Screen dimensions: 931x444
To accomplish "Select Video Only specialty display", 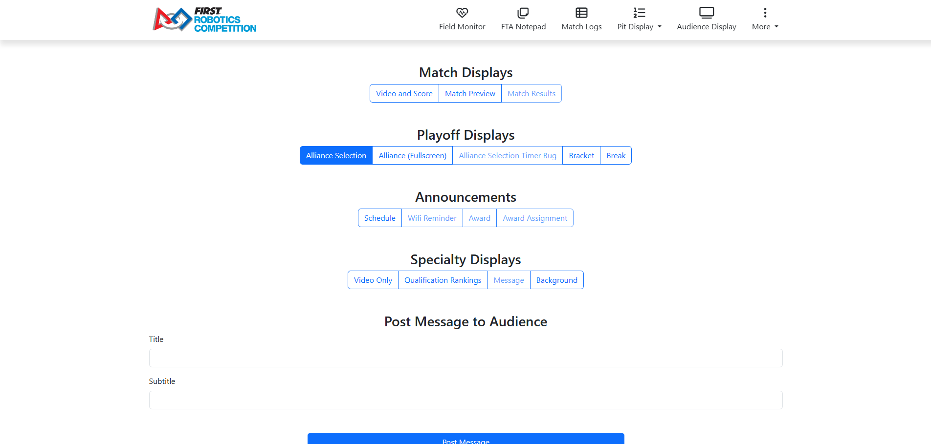I will (x=373, y=280).
